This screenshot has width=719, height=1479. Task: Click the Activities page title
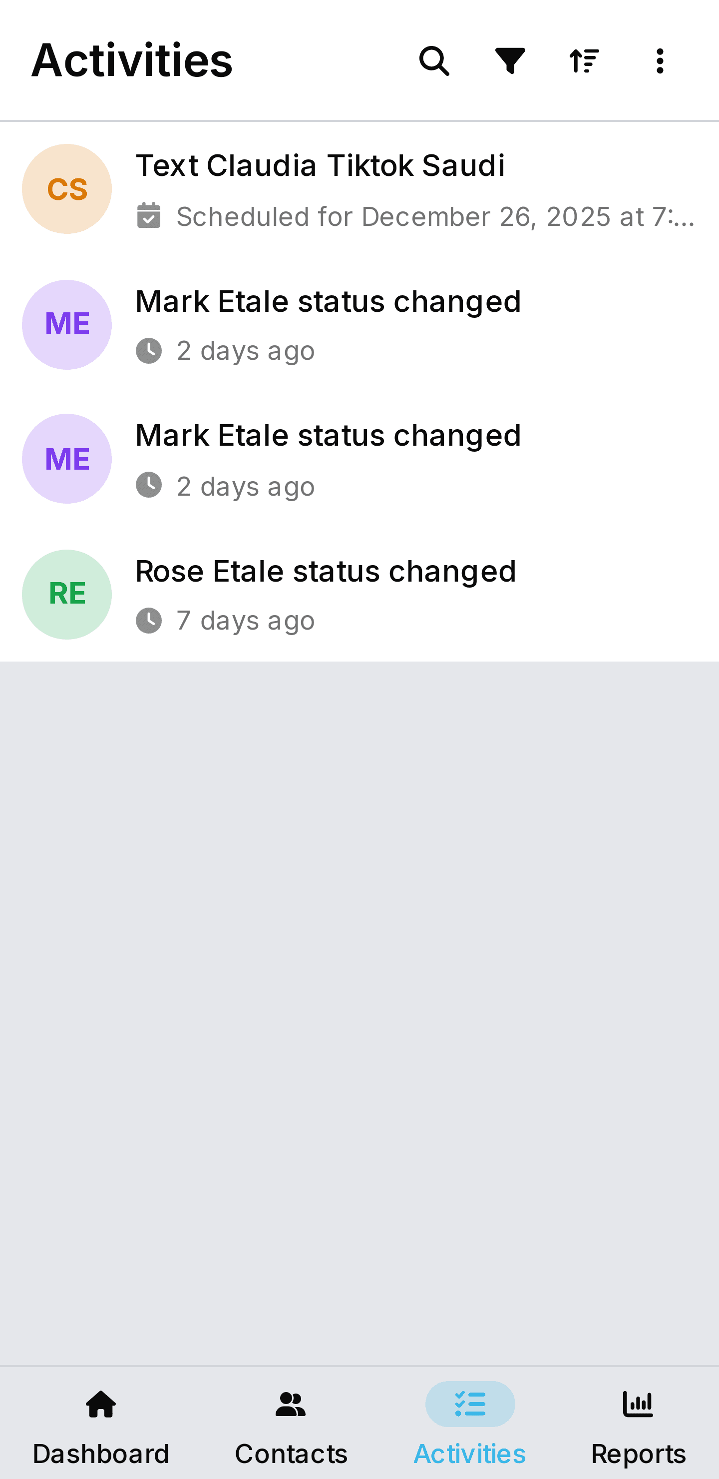point(132,60)
